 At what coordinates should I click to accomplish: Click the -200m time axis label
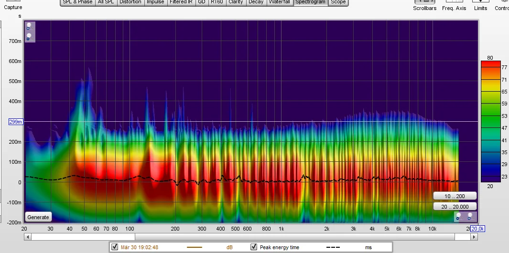14,222
